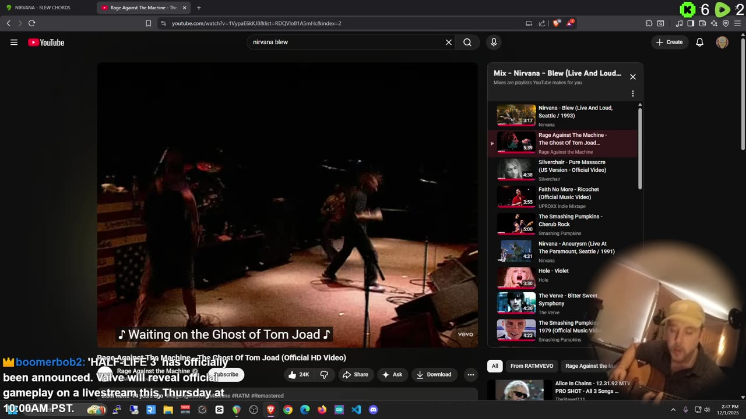Download the video
The image size is (746, 419).
pos(434,375)
